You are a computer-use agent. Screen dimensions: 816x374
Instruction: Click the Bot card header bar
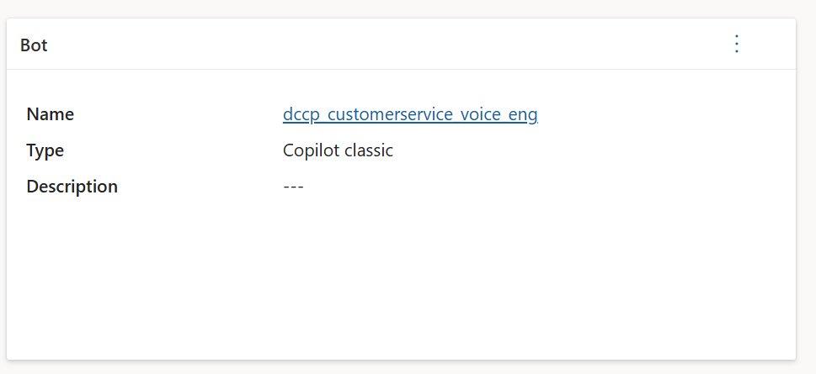coord(401,45)
